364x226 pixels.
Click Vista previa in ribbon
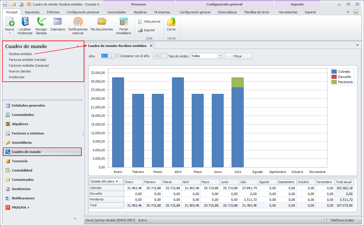coord(141,21)
